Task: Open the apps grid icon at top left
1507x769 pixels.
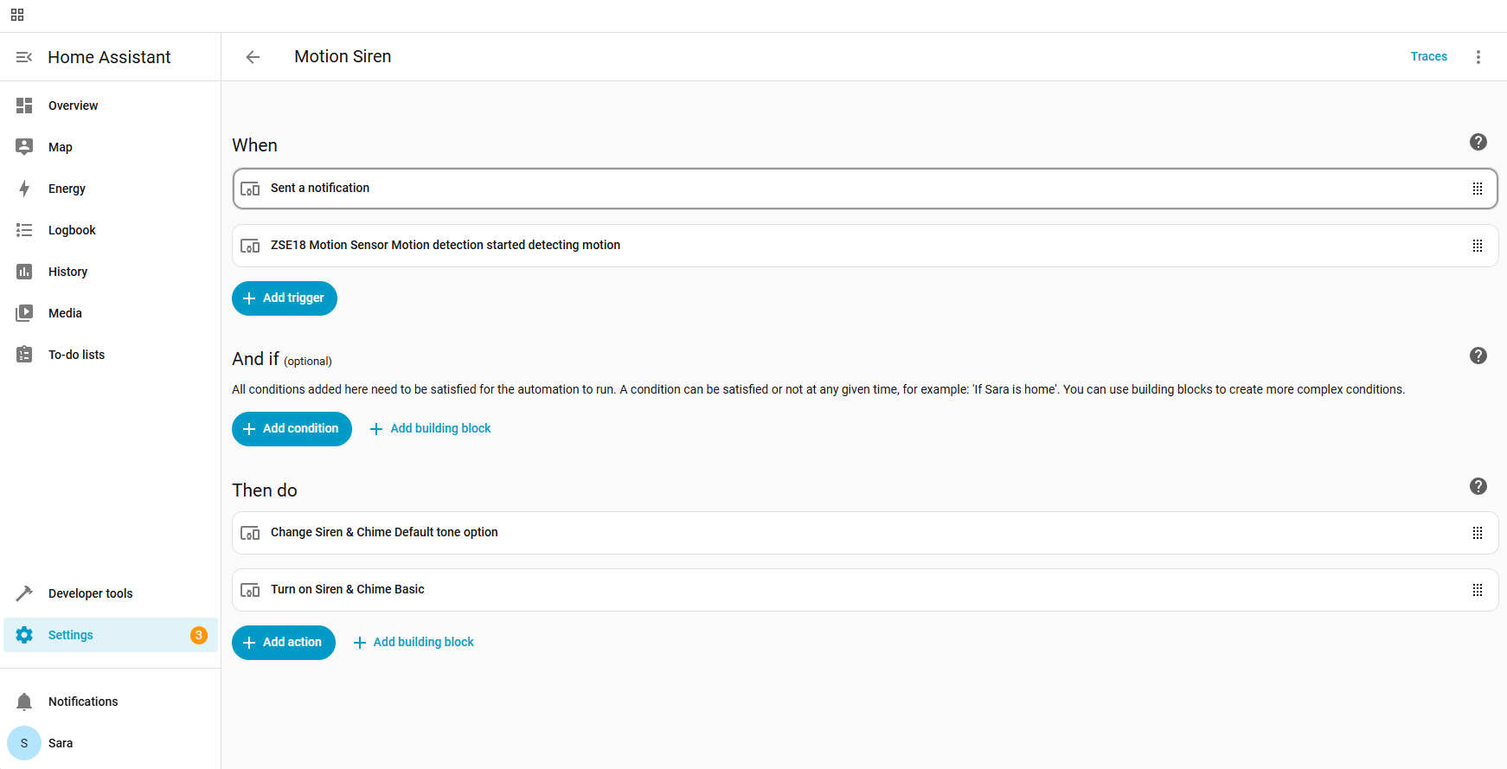Action: pos(17,15)
